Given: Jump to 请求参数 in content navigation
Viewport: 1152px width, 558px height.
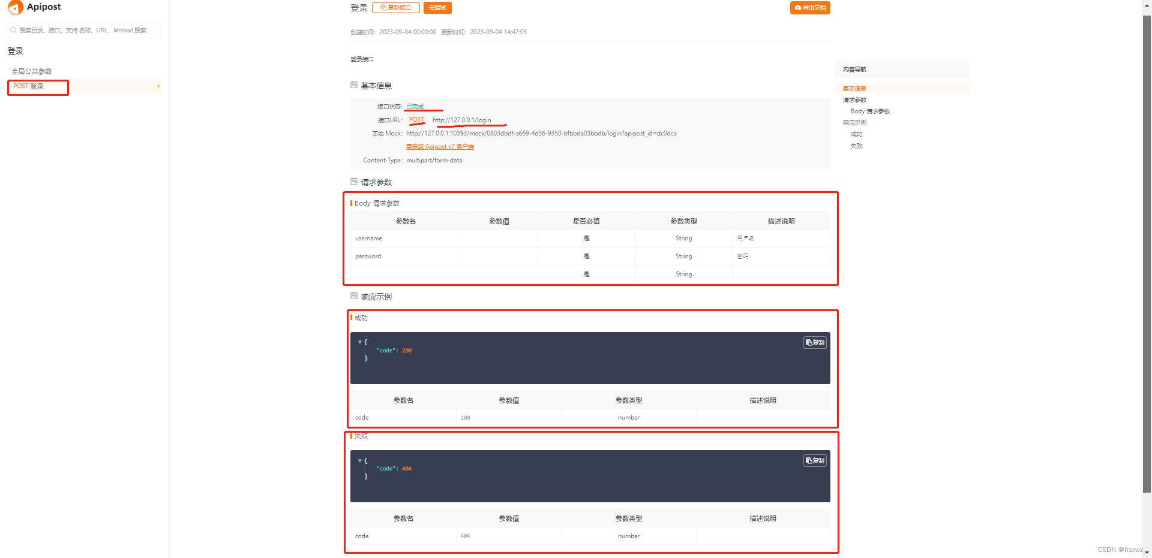Looking at the screenshot, I should coord(854,100).
